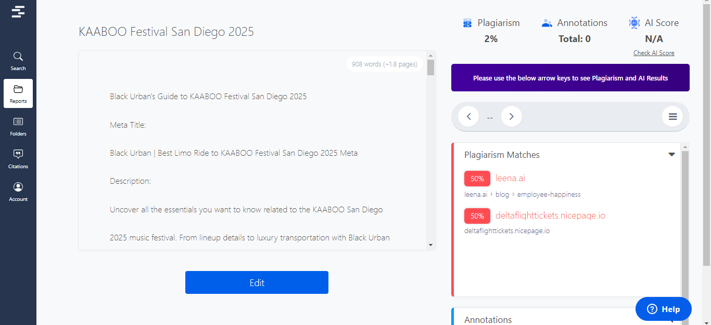
Task: Expand the Annotations panel
Action: [x=671, y=319]
